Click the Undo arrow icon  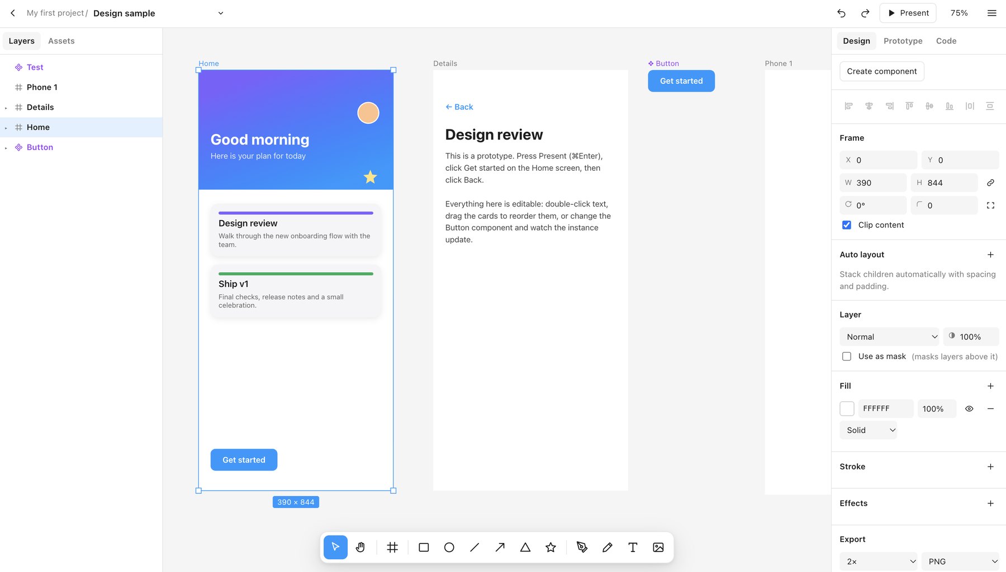click(841, 13)
